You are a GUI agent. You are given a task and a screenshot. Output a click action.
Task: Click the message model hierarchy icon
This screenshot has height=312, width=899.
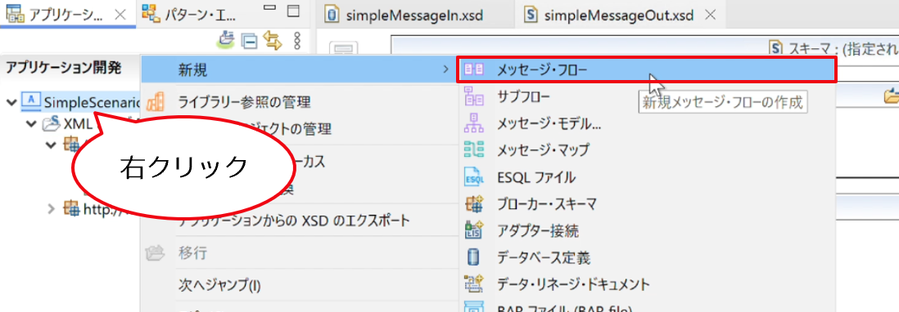pos(474,123)
